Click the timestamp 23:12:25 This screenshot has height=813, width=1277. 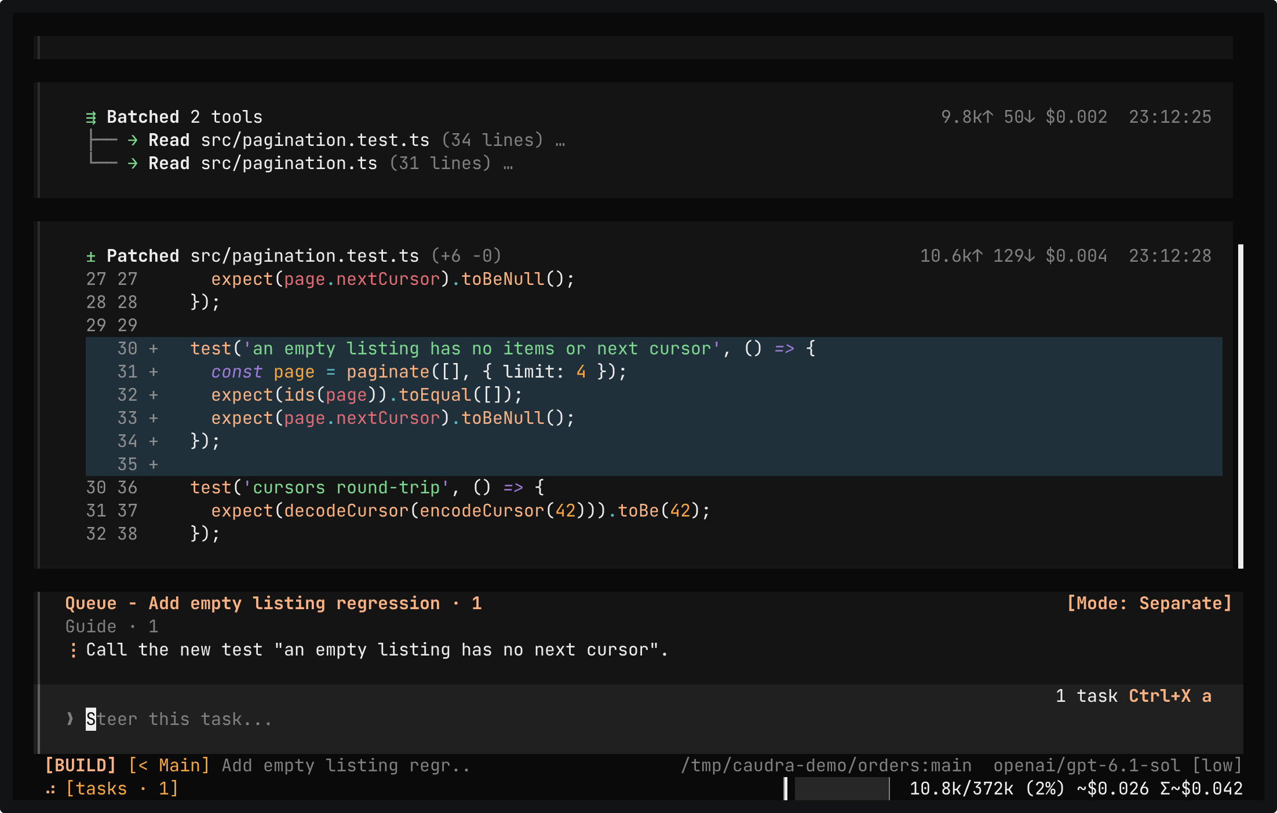(1170, 117)
